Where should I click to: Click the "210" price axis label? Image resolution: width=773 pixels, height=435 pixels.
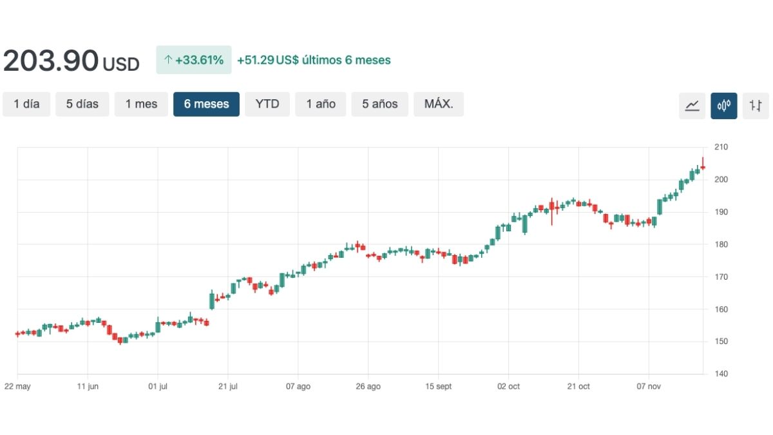coord(721,147)
